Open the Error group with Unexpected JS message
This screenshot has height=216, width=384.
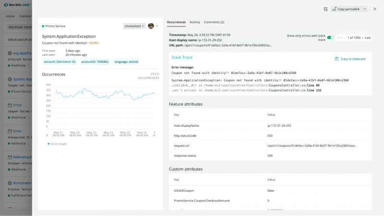[17, 131]
